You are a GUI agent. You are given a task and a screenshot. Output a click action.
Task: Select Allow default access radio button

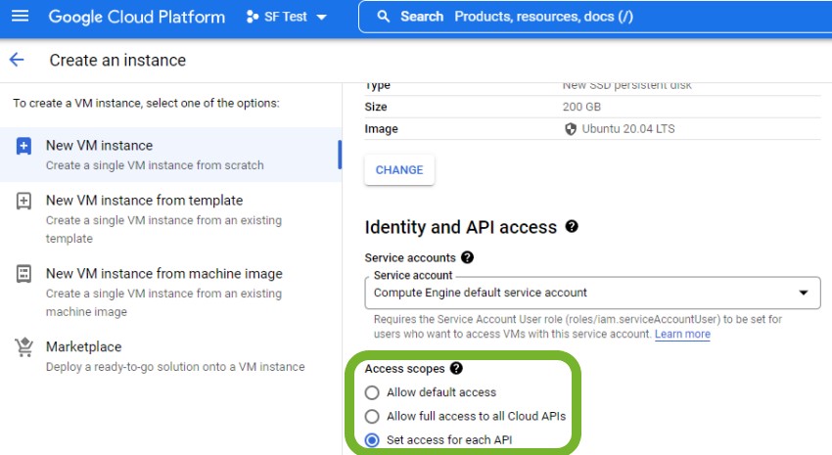click(x=372, y=392)
